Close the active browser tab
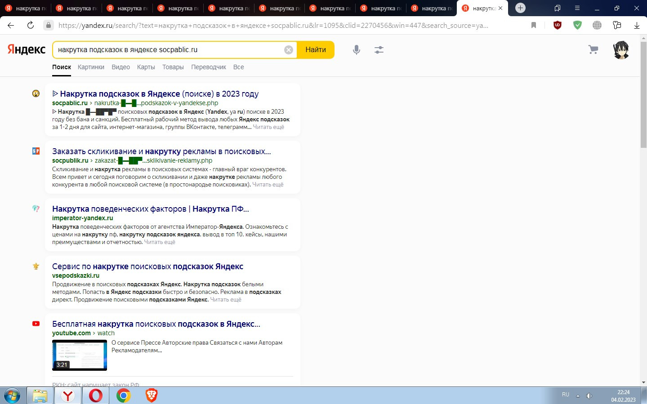Image resolution: width=647 pixels, height=404 pixels. (500, 8)
